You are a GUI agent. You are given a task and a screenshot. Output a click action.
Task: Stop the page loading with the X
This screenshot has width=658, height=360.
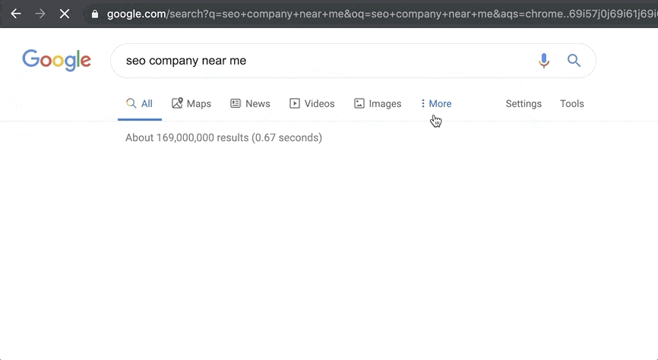click(x=65, y=14)
